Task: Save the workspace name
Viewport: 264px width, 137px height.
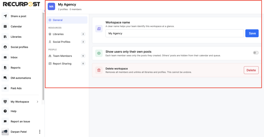Action: tap(252, 33)
